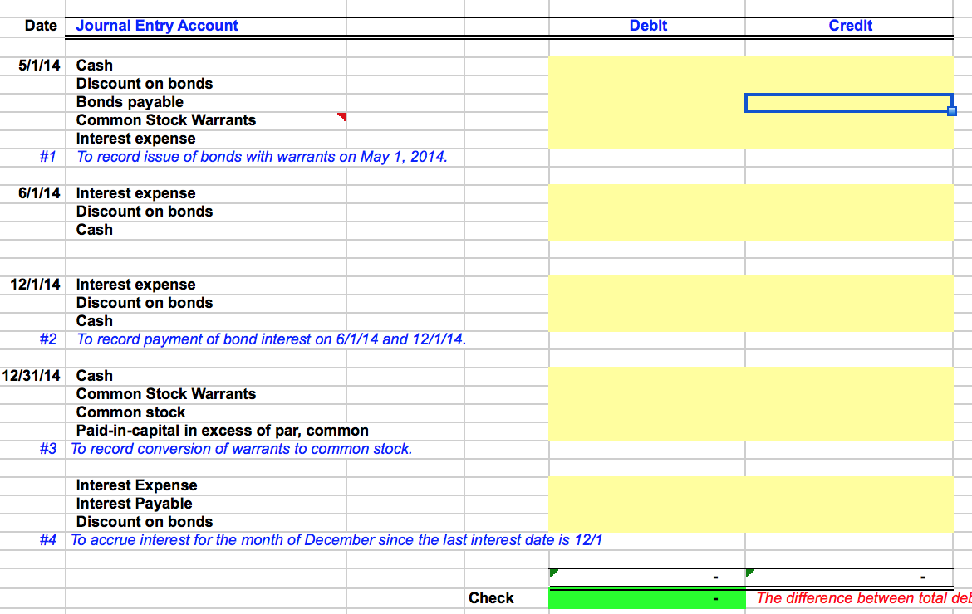This screenshot has width=972, height=614.
Task: Click the Credit cell for Interest Payable
Action: [849, 504]
